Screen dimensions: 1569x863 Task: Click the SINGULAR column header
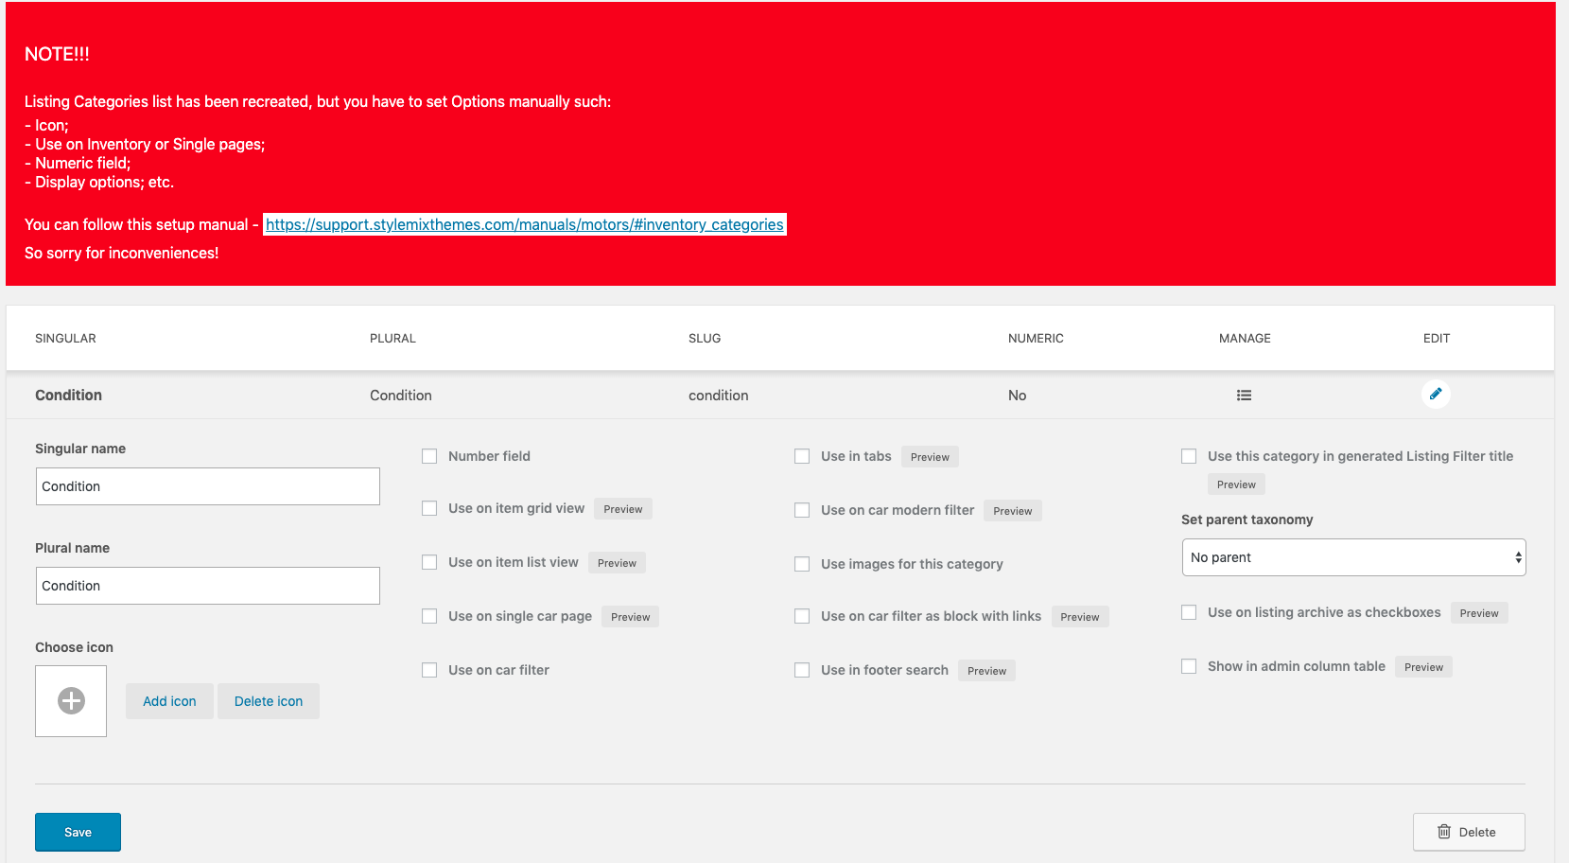(x=65, y=338)
